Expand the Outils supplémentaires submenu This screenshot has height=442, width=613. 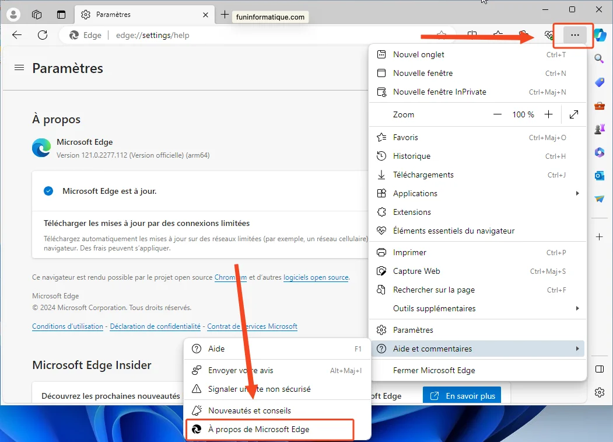[x=435, y=308]
